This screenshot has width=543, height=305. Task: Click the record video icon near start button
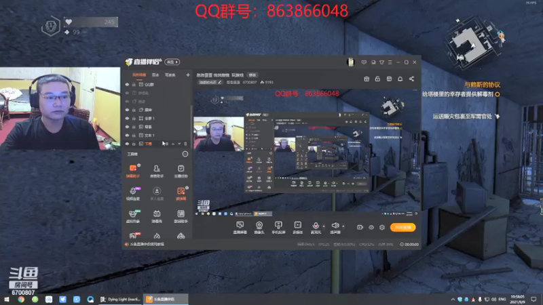coord(360,227)
